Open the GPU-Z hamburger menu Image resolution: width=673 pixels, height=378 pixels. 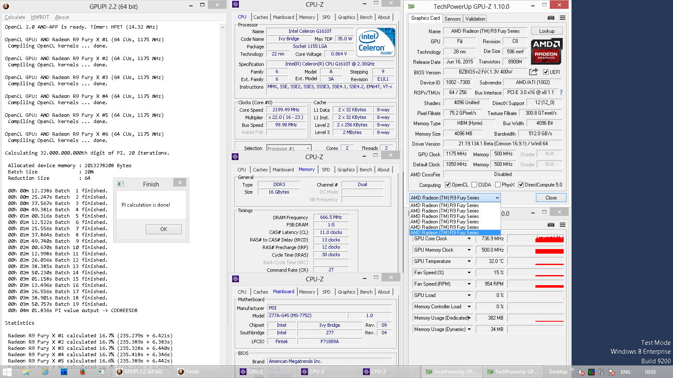[562, 18]
